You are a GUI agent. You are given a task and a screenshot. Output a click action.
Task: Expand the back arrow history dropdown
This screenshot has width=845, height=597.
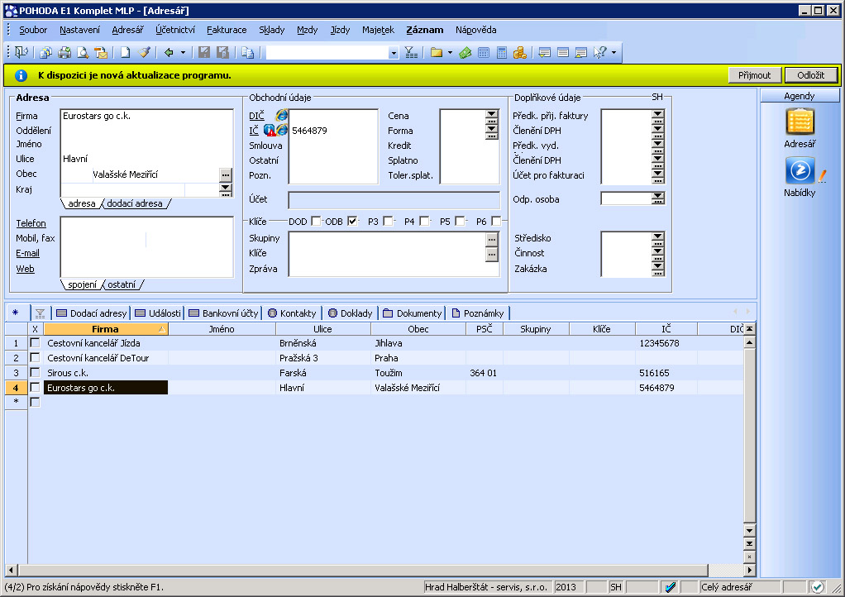[183, 52]
